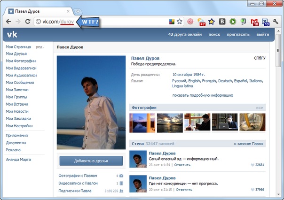The image size is (284, 200).
Task: Open the weather extension showing +7
Action: tap(201, 22)
